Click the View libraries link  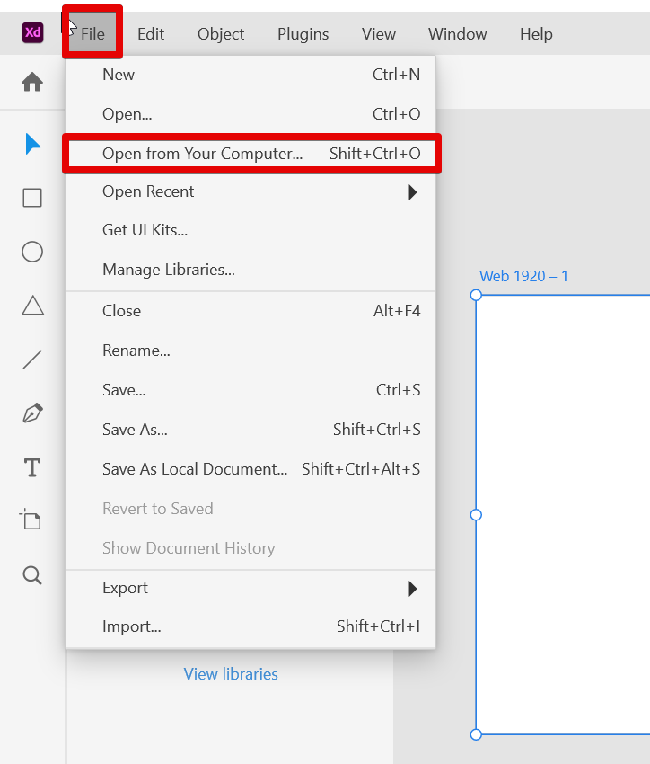pos(231,673)
